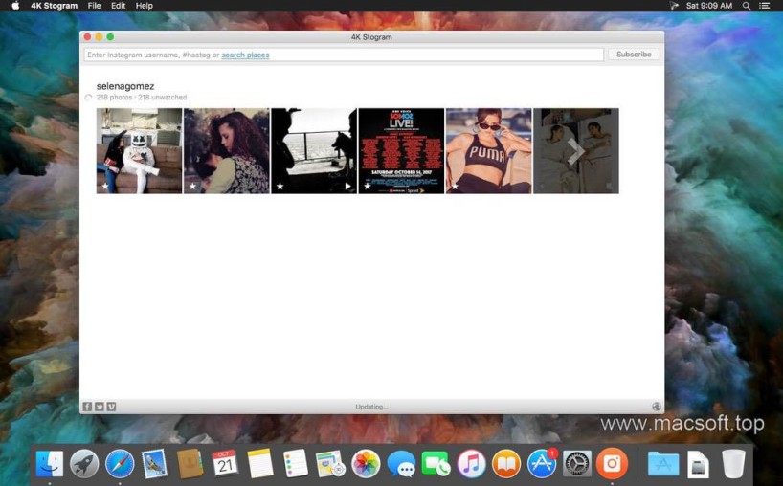The height and width of the screenshot is (486, 783).
Task: Click the next arrow on the last thumbnail
Action: tap(575, 151)
